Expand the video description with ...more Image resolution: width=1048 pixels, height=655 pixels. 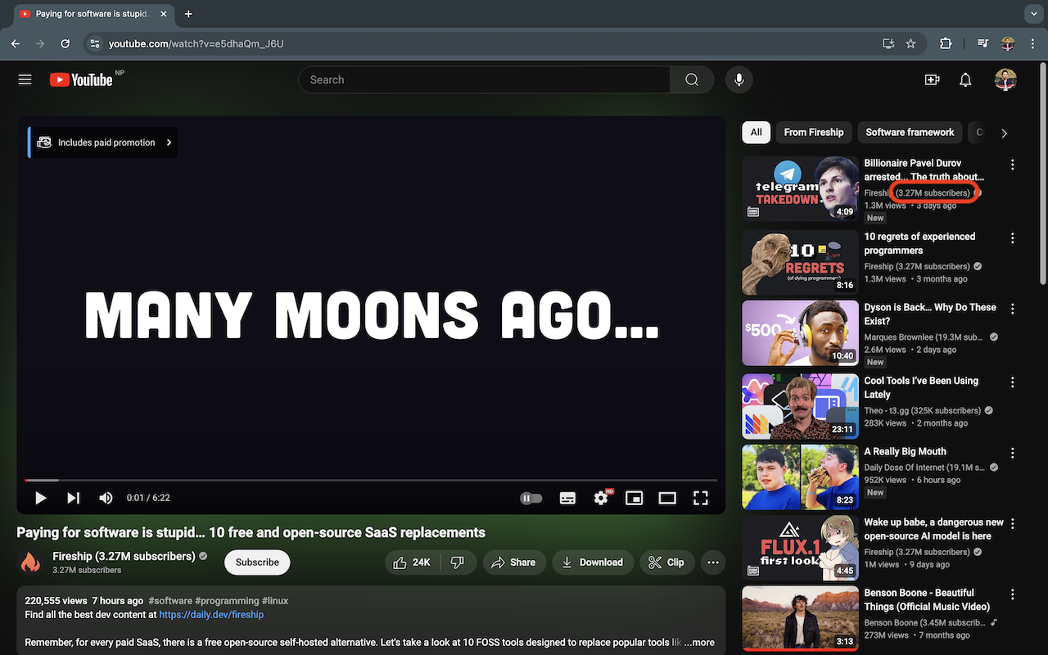[698, 643]
